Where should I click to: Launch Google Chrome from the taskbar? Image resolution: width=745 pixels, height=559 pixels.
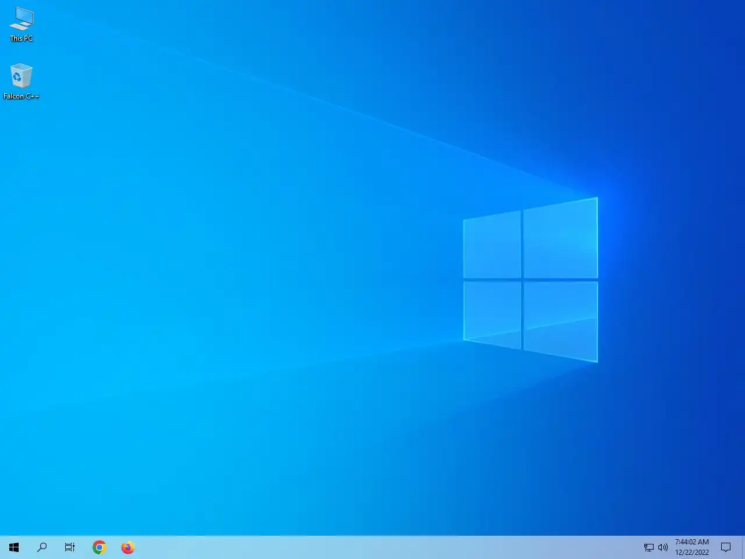point(100,547)
